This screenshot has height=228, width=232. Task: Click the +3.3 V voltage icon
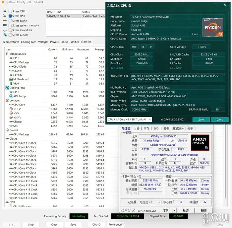(11, 117)
